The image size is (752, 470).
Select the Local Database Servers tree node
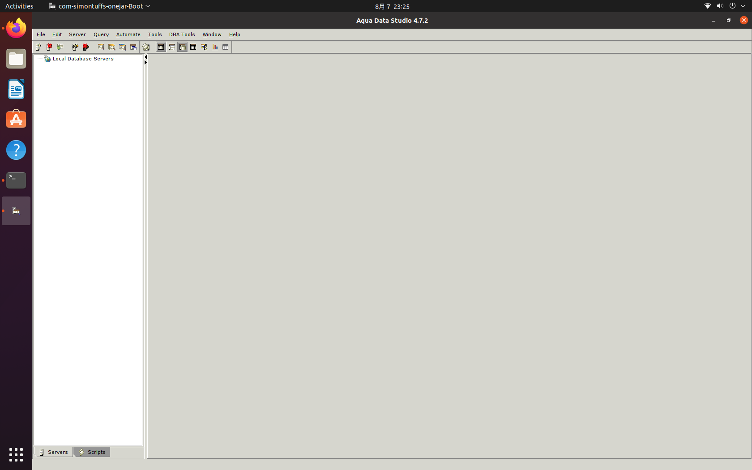coord(83,59)
